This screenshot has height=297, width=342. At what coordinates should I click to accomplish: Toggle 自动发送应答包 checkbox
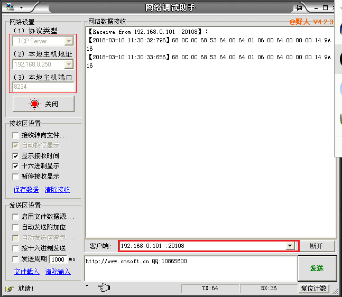(15, 238)
